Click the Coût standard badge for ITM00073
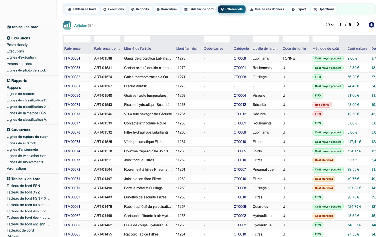Image resolution: width=383 pixels, height=237 pixels. coord(324,160)
